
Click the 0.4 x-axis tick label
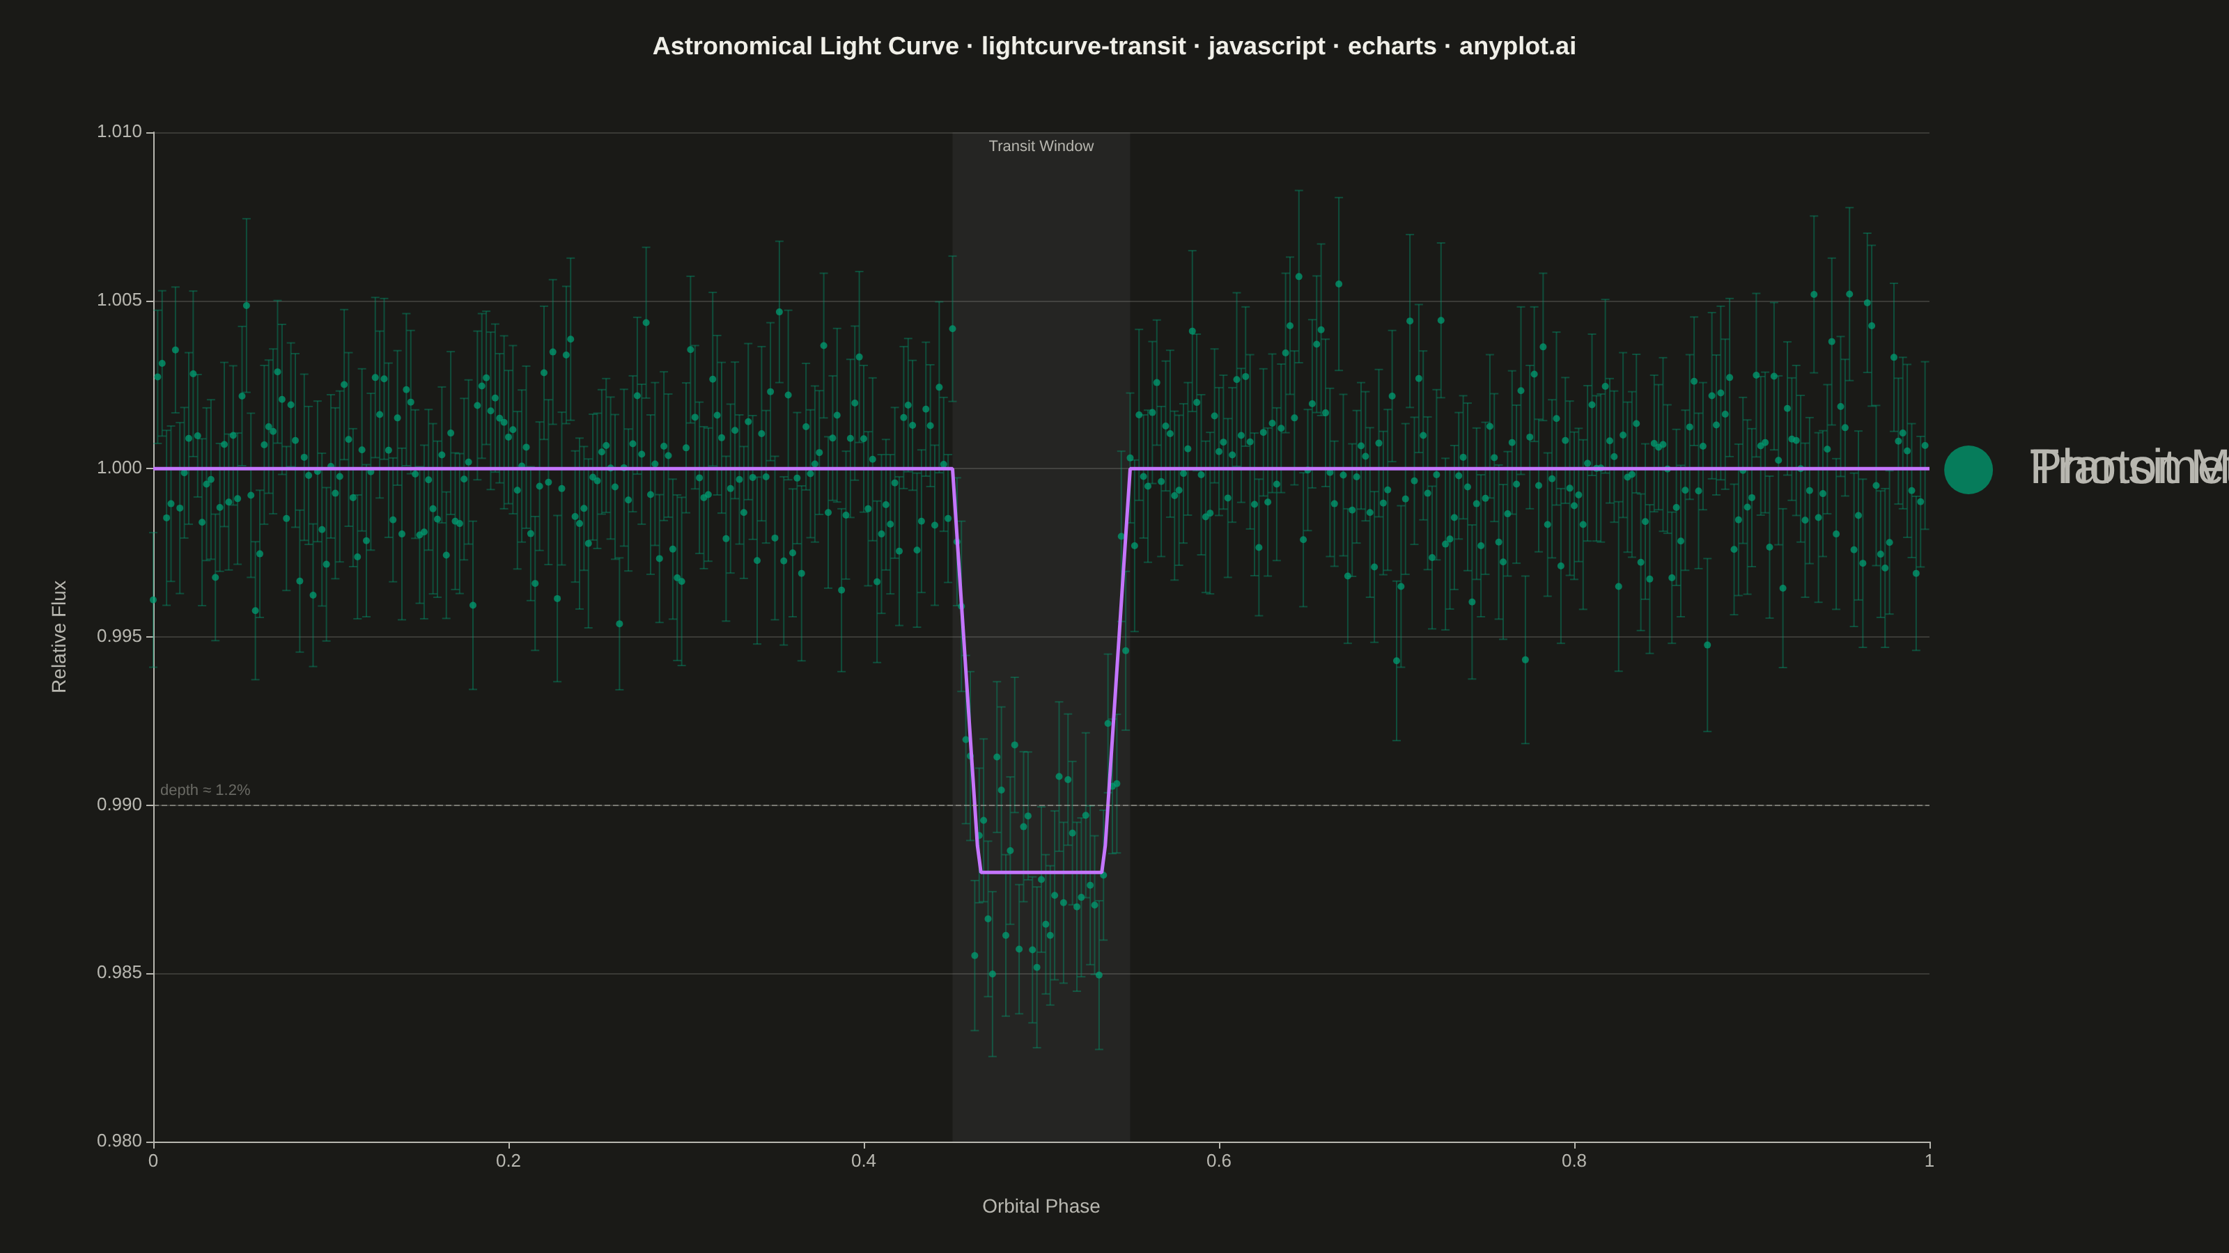point(864,1160)
